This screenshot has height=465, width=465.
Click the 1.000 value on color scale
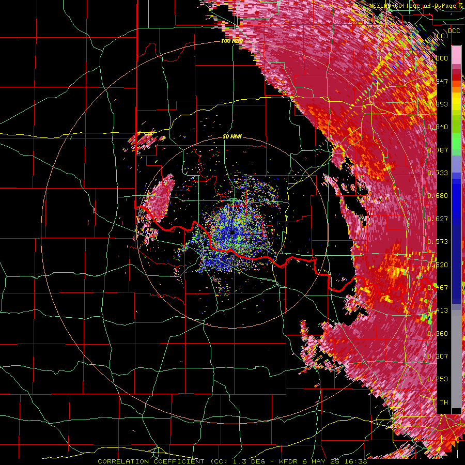(x=438, y=58)
